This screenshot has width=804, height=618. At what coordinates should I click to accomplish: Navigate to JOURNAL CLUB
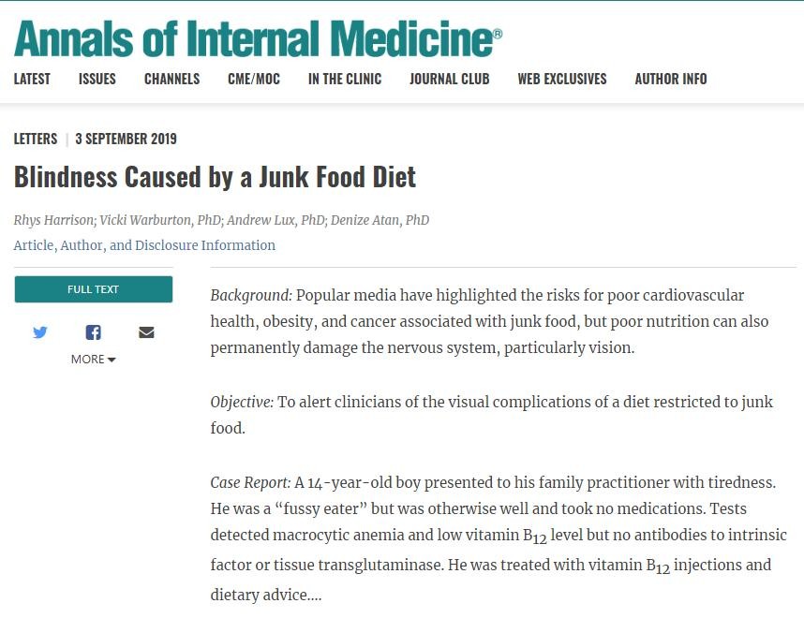pyautogui.click(x=449, y=79)
